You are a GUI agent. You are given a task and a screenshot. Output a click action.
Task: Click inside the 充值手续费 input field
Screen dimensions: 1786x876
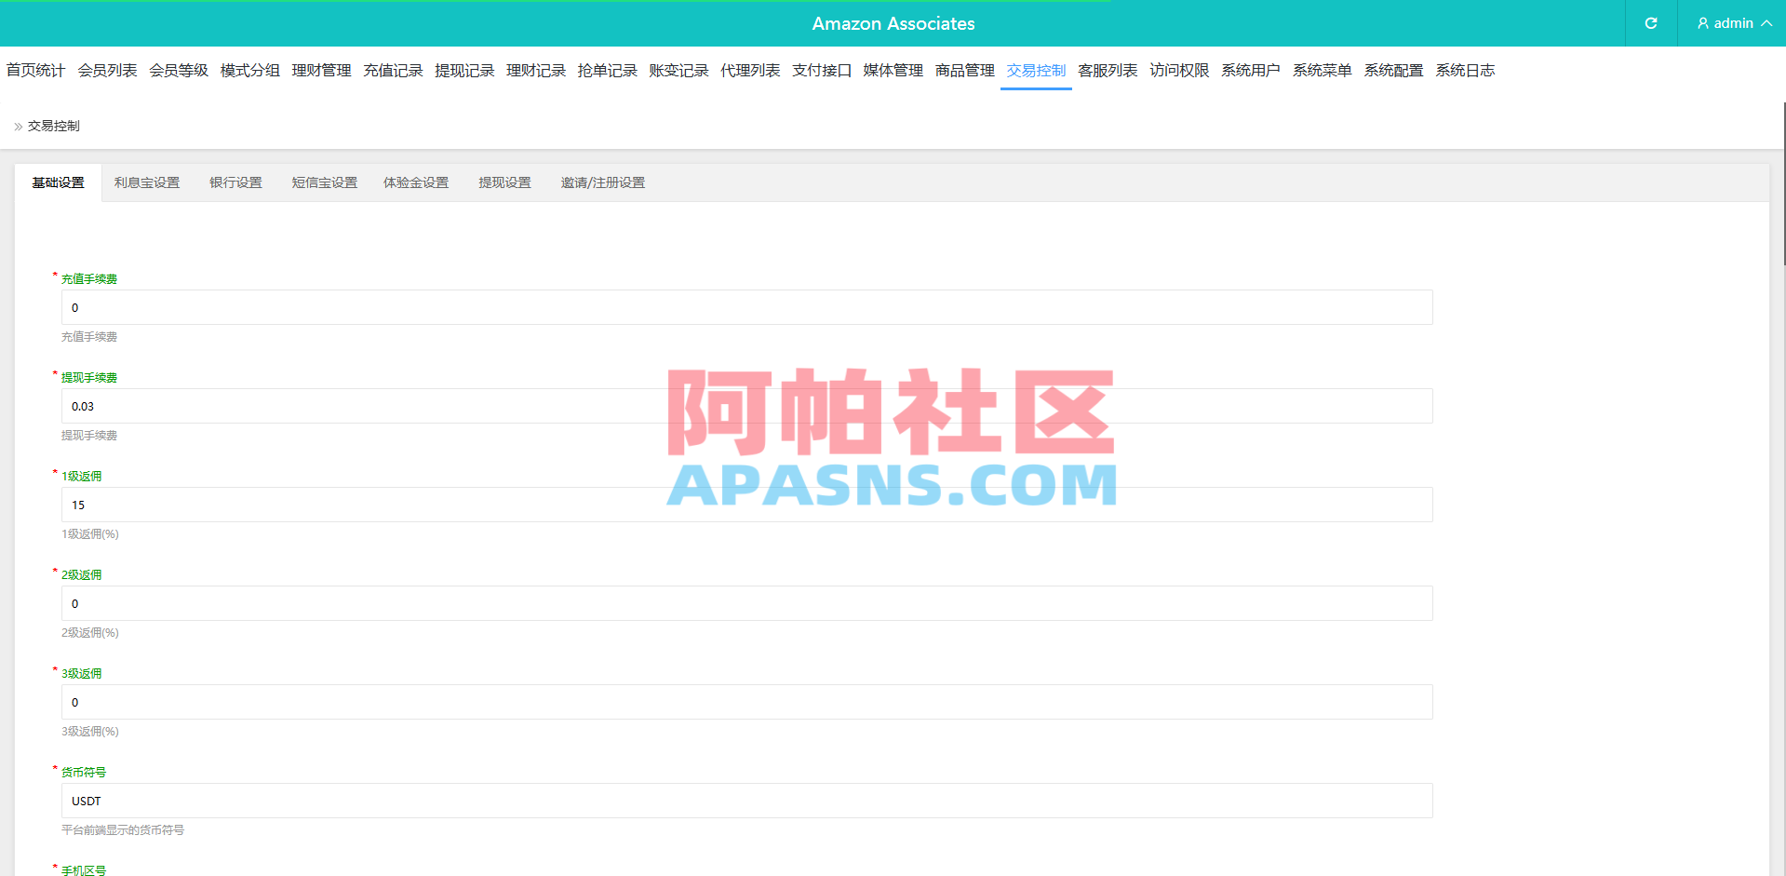(x=745, y=307)
